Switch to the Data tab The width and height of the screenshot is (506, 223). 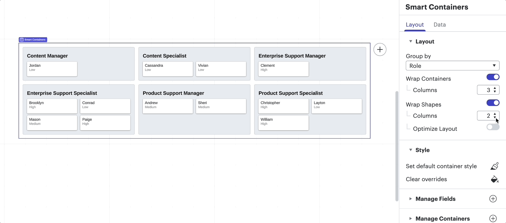(x=439, y=25)
